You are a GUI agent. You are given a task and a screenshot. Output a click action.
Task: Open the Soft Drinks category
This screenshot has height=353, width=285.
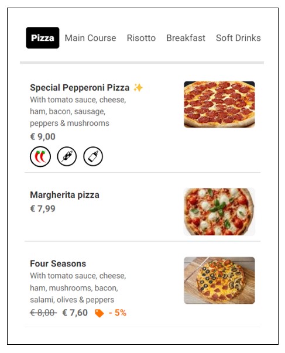pos(238,38)
